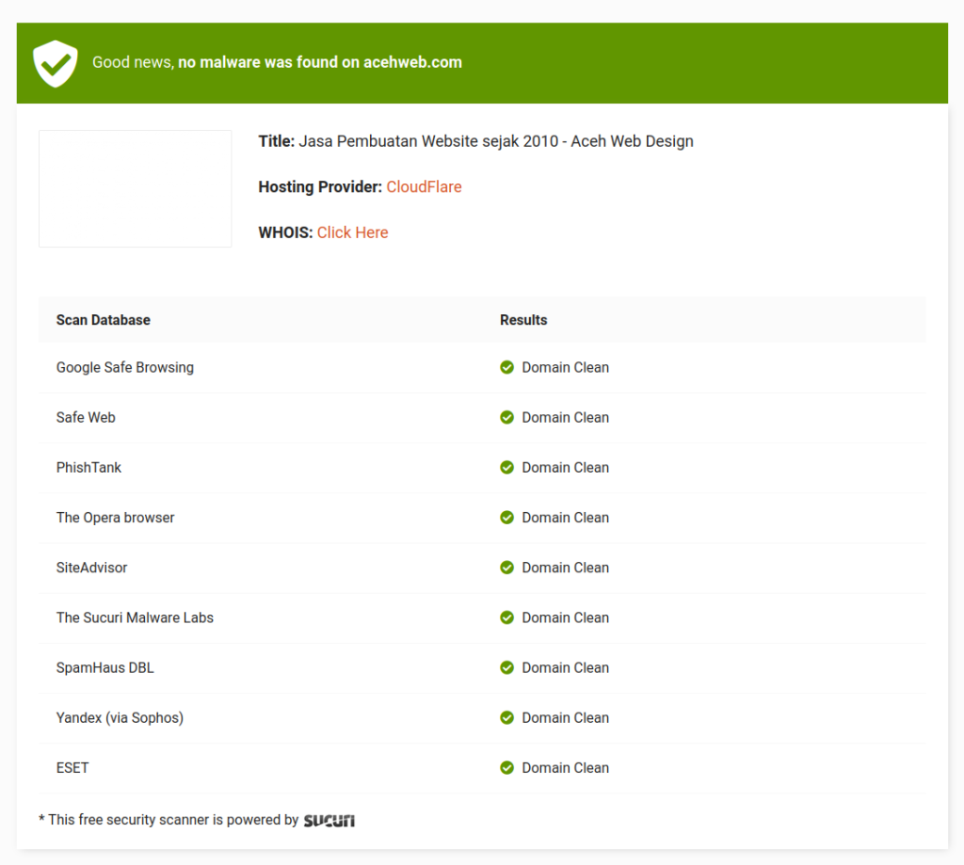Open WHOIS 'Click Here' link
Viewport: 964px width, 865px height.
coord(352,232)
